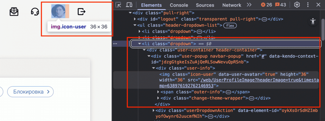Open the DevTools three-dot customize menu
This screenshot has height=121, width=325.
point(308,5)
